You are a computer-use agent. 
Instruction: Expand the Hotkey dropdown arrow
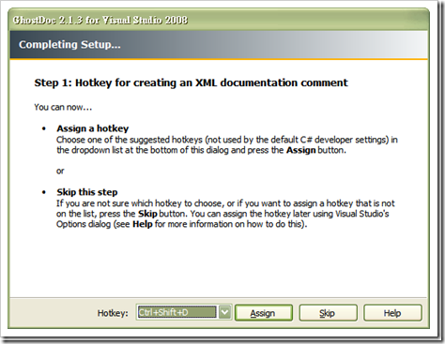[x=224, y=312]
